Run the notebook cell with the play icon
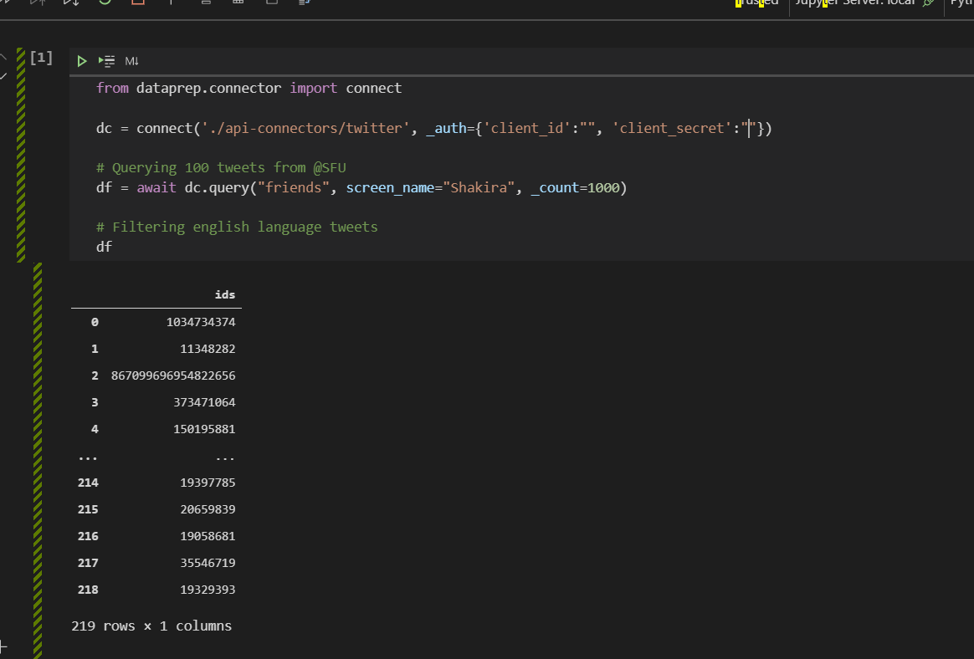974x659 pixels. (x=81, y=61)
